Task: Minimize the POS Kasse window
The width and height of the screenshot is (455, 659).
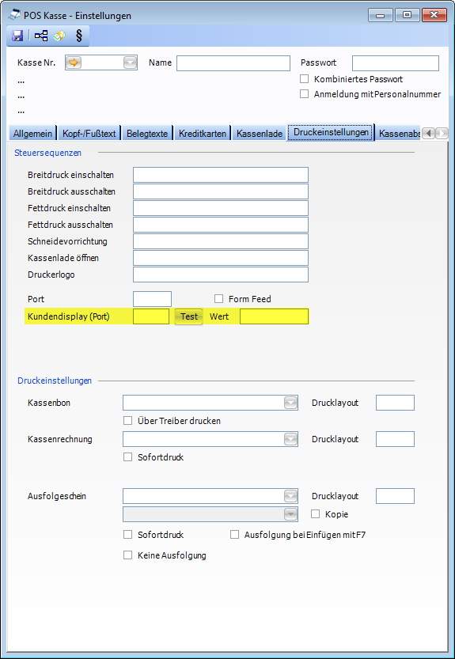Action: (x=381, y=15)
